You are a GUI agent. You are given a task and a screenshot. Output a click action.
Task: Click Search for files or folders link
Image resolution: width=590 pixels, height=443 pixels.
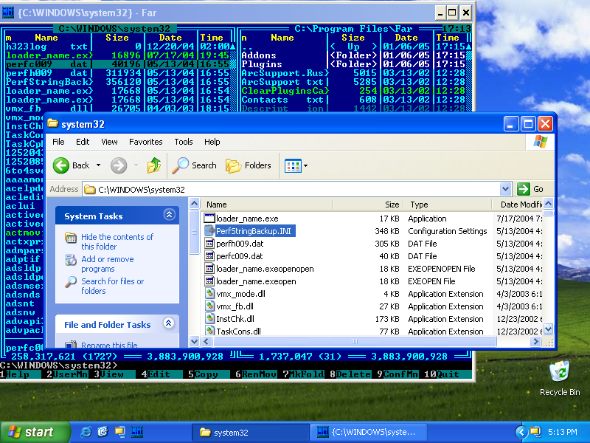tap(113, 286)
